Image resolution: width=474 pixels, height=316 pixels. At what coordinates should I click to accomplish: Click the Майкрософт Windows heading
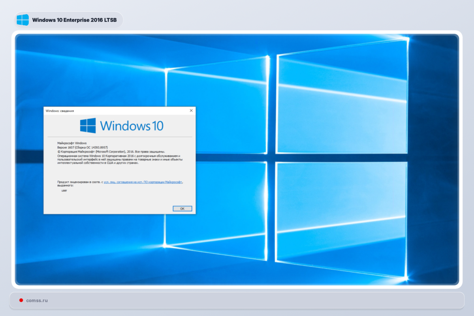[x=71, y=143]
